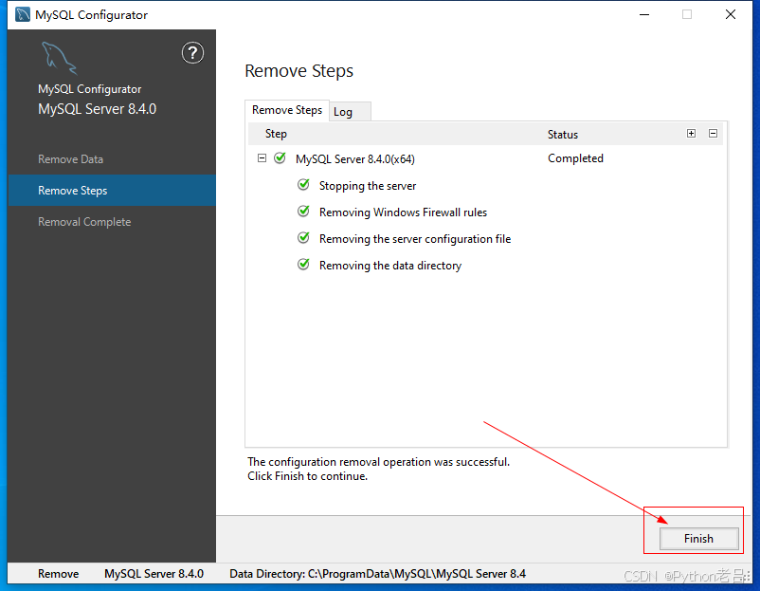Viewport: 760px width, 591px height.
Task: Select 'Removing the data directory' step
Action: (390, 266)
